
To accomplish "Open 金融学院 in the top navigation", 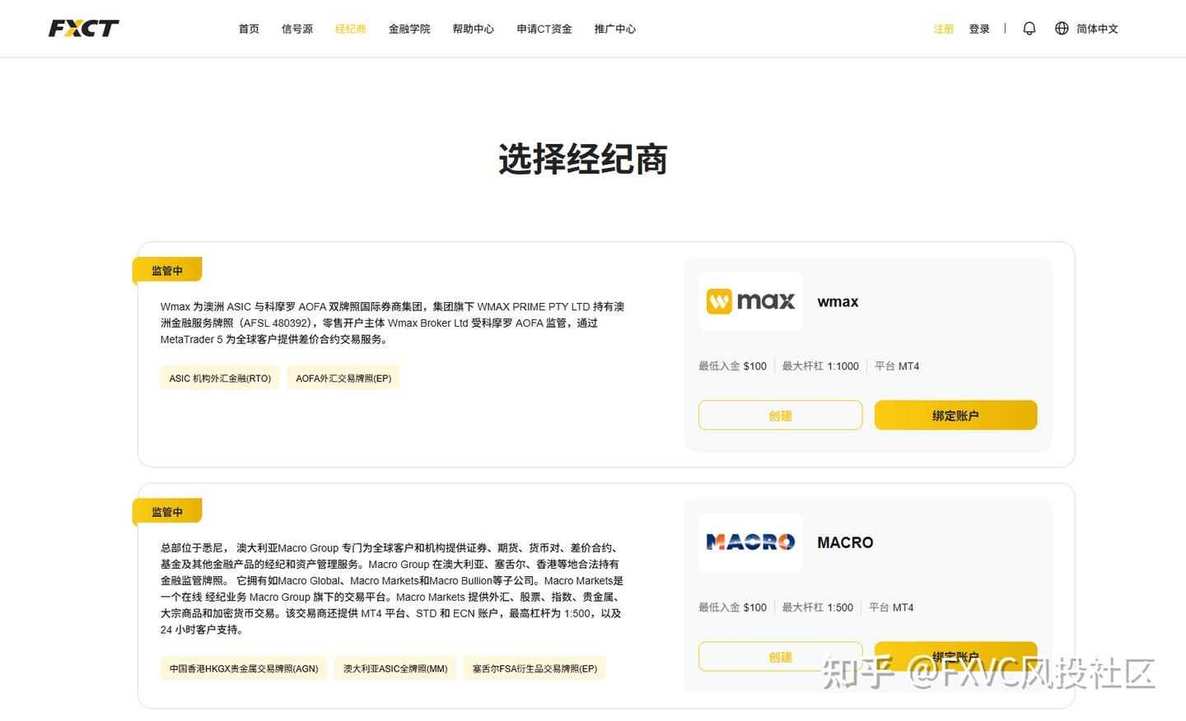I will [x=409, y=29].
